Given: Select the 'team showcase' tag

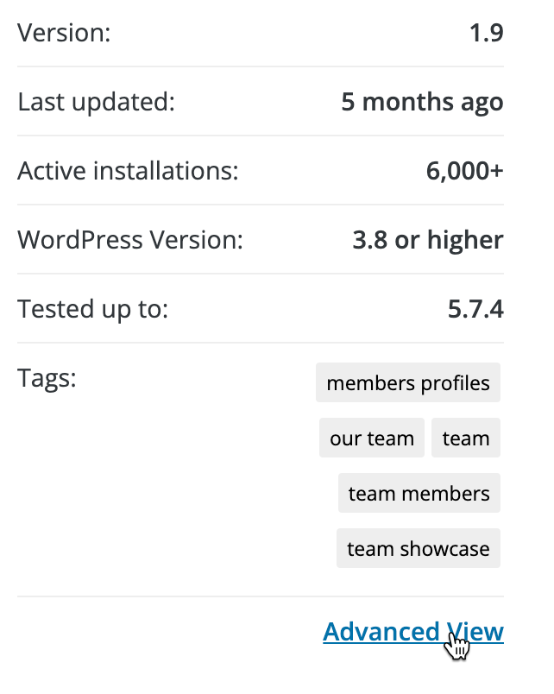Looking at the screenshot, I should click(419, 548).
